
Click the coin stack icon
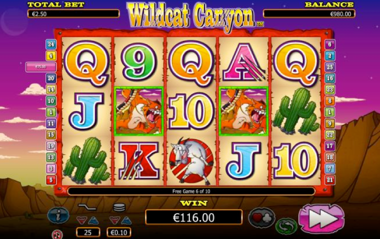(x=119, y=208)
